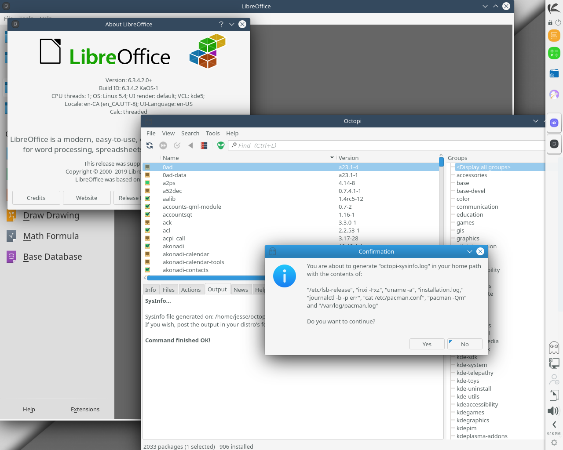Screen dimensions: 563x450
Task: Click the Octopi ghost tray icon
Action: click(x=554, y=348)
